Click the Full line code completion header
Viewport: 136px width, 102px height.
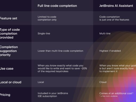pyautogui.click(x=57, y=6)
